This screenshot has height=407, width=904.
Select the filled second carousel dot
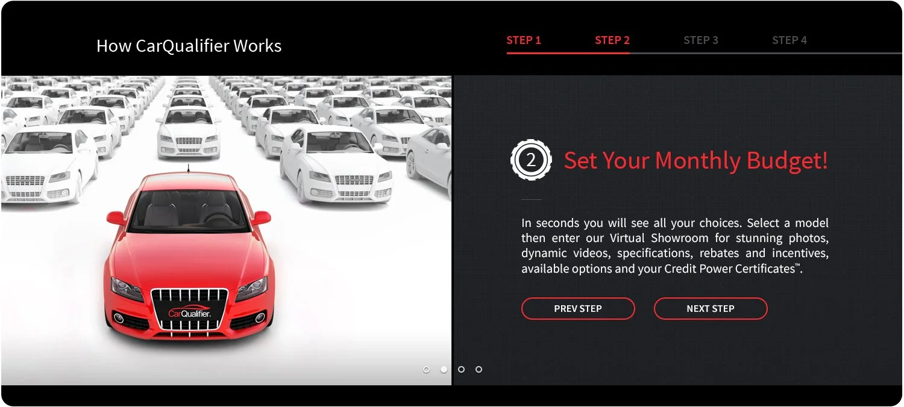[x=444, y=369]
